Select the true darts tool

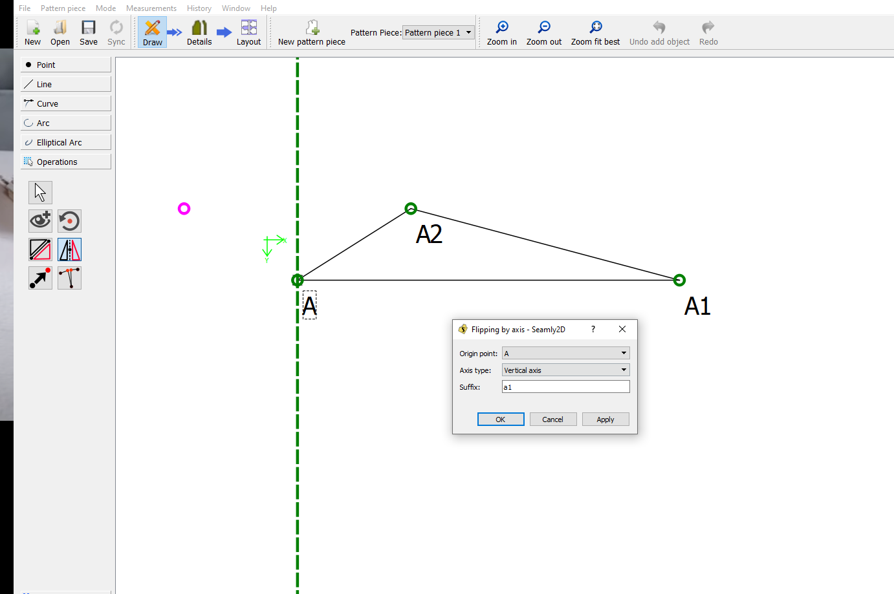69,278
